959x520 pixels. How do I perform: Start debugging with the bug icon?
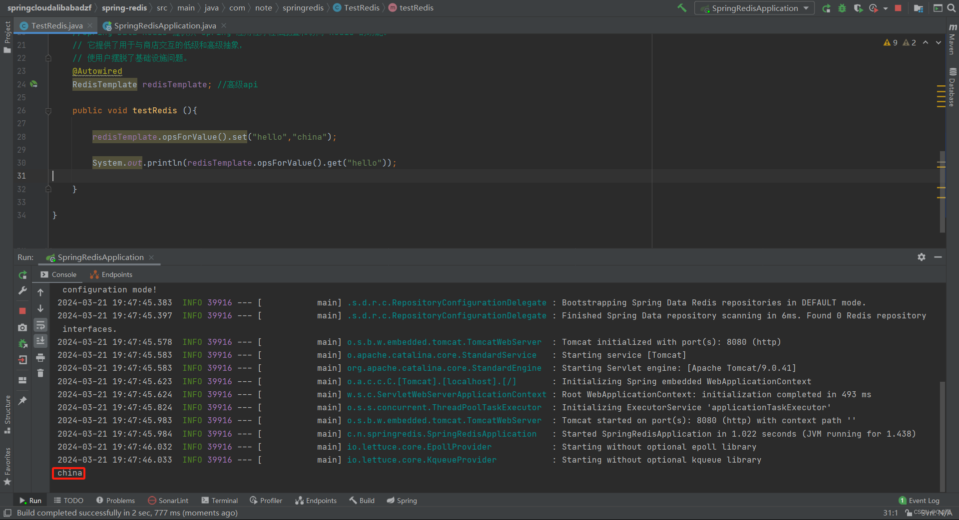(x=842, y=8)
